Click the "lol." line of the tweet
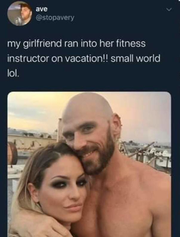Image resolution: width=180 pixels, height=237 pixels. [13, 73]
